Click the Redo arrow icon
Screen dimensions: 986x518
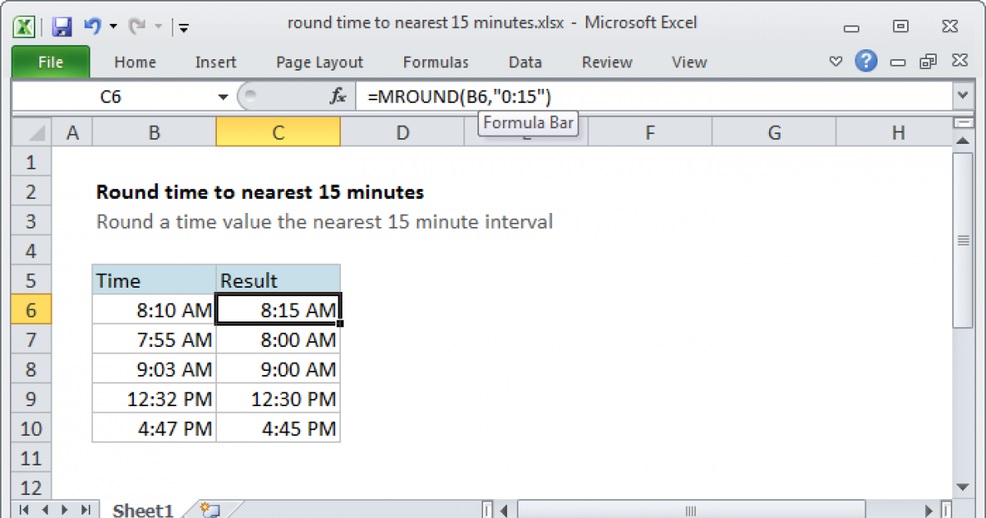pyautogui.click(x=136, y=26)
